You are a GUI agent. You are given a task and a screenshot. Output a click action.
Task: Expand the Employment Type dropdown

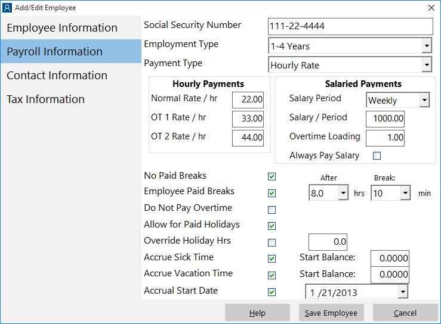tap(427, 46)
